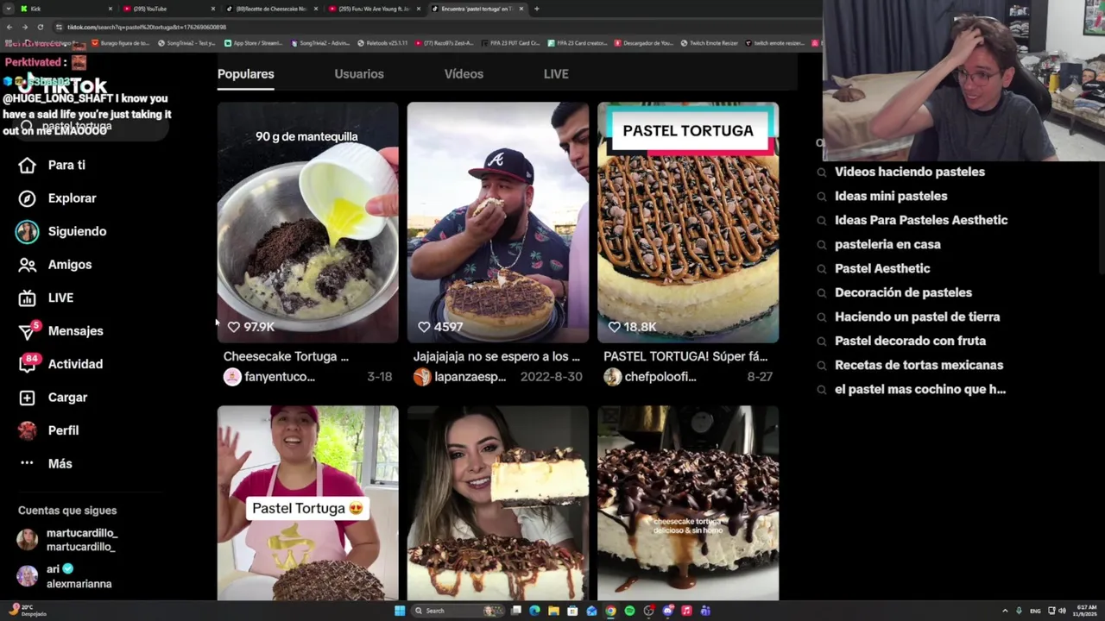This screenshot has height=621, width=1105.
Task: Open the browser tab search dropdown
Action: pos(9,9)
